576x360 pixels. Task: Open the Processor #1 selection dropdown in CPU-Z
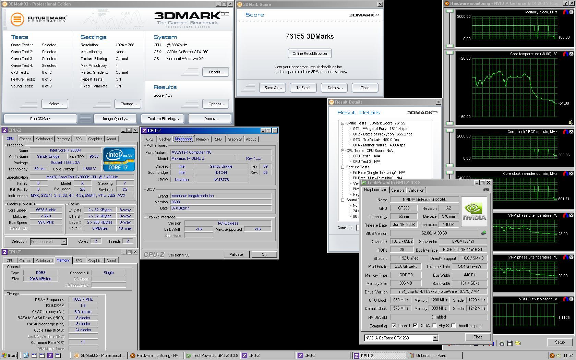tap(64, 242)
